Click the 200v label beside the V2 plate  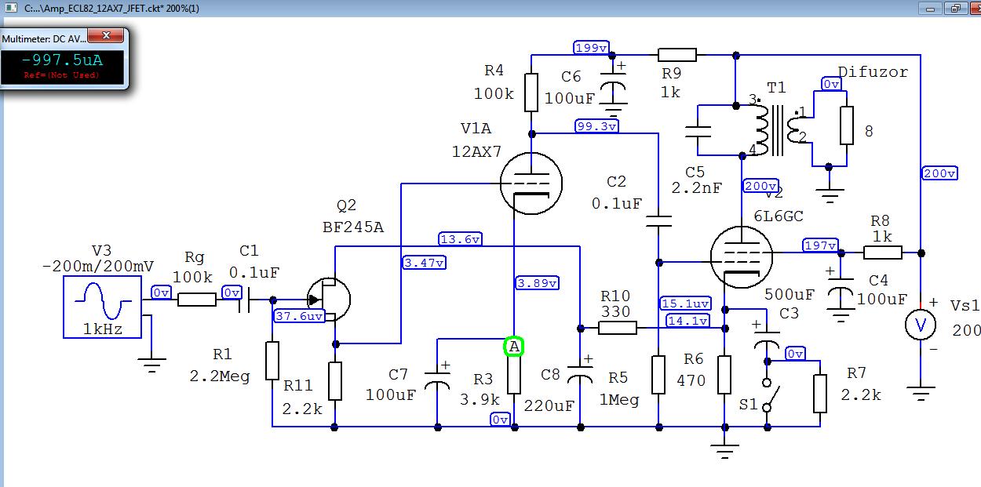(x=760, y=186)
